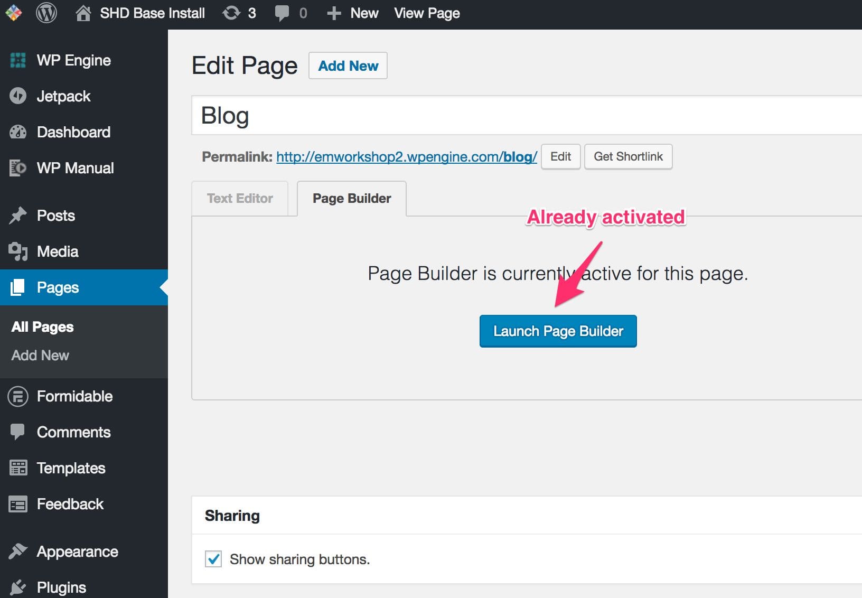The height and width of the screenshot is (598, 862).
Task: Click the Get Shortlink button
Action: pos(629,157)
